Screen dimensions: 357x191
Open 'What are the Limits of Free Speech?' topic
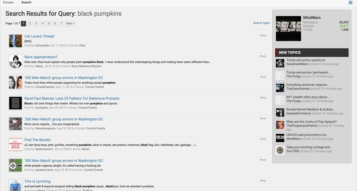point(311,122)
